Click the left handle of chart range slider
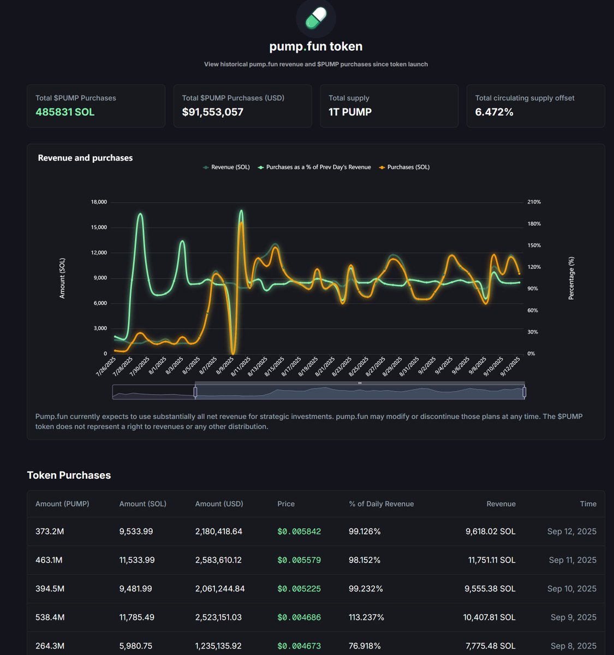 tap(195, 391)
